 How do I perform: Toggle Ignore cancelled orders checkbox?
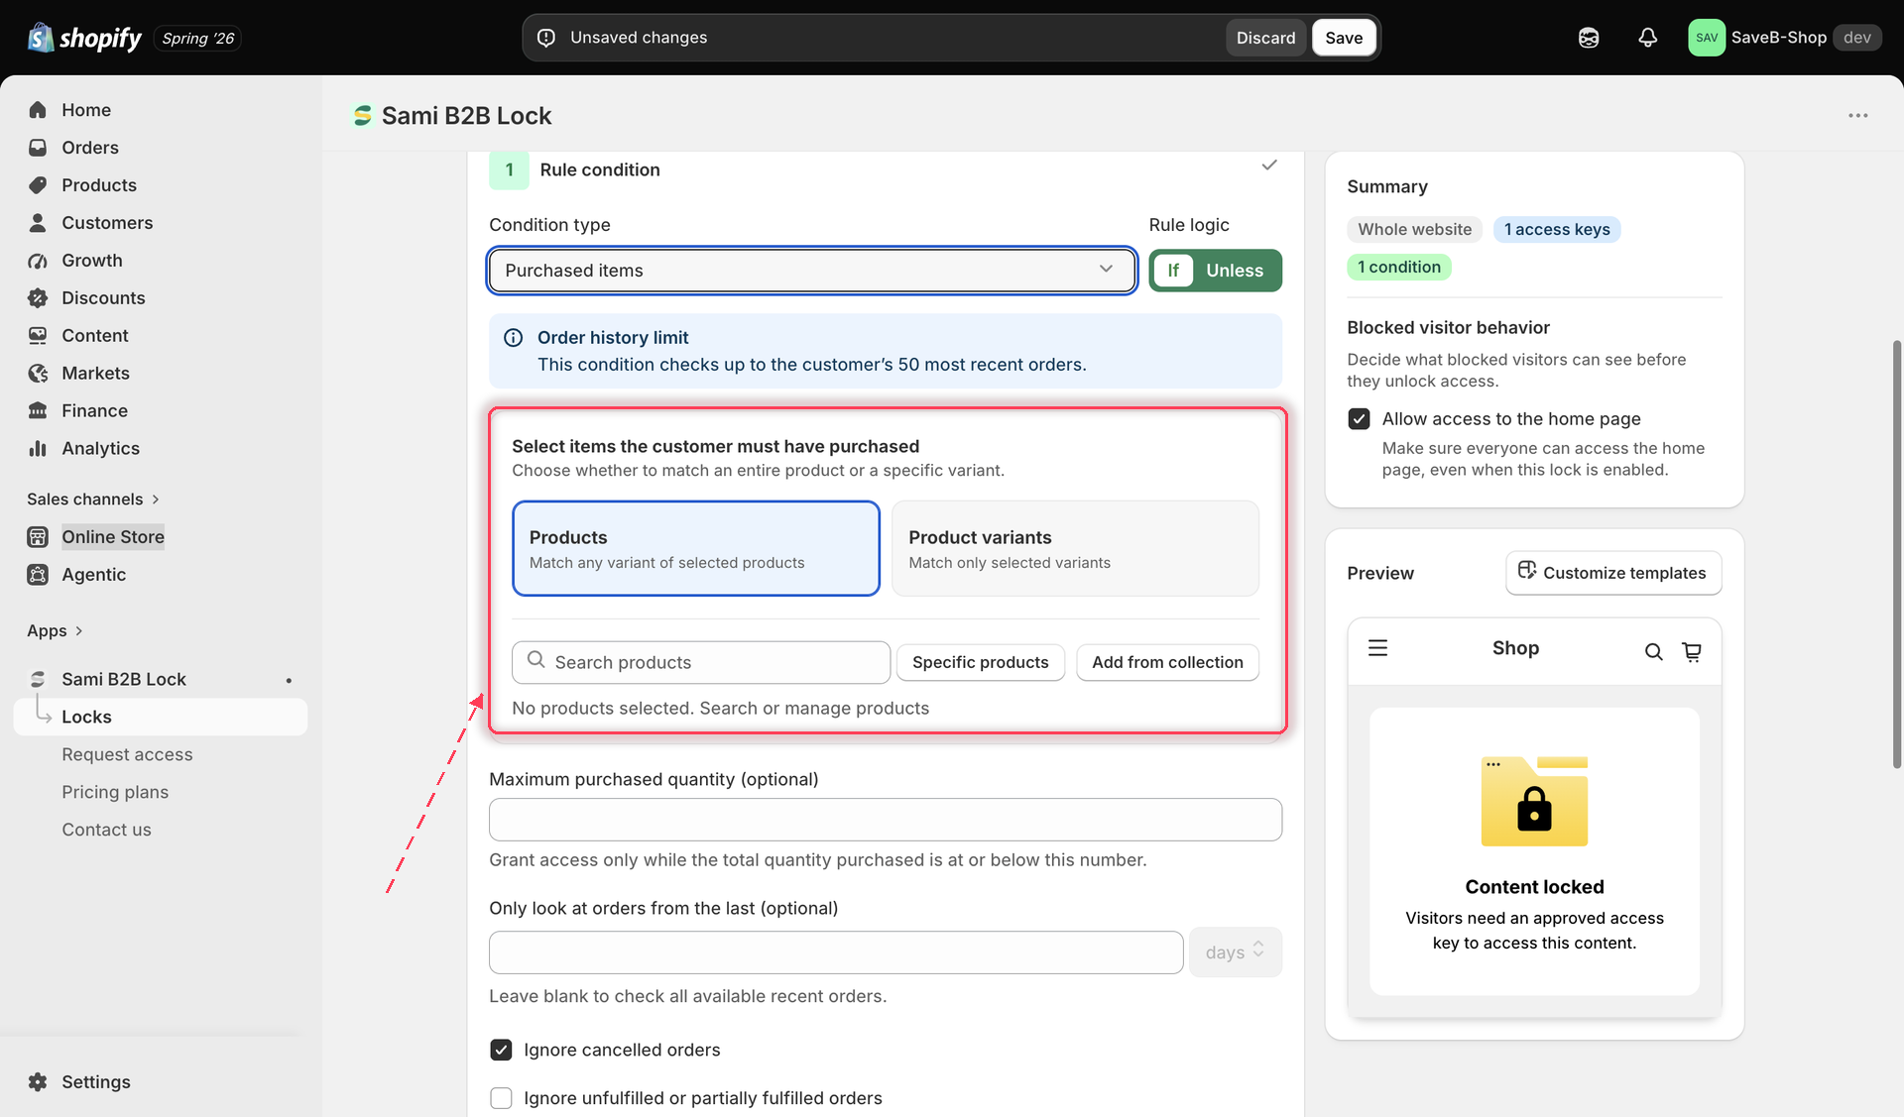(x=501, y=1050)
